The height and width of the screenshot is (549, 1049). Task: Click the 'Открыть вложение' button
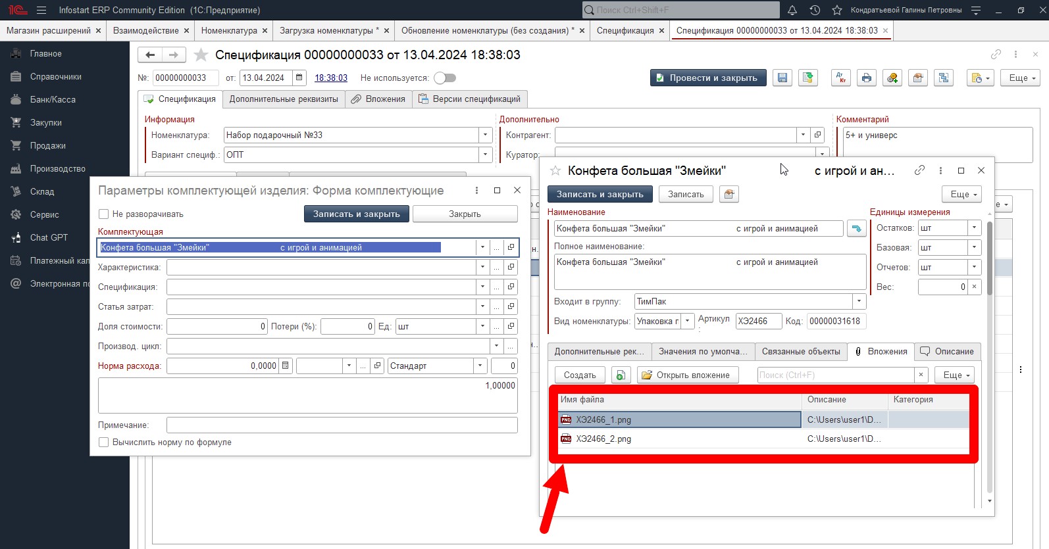click(687, 375)
